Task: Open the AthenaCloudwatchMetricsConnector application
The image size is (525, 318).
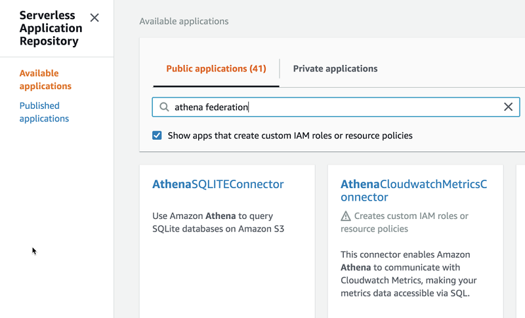Action: click(413, 190)
